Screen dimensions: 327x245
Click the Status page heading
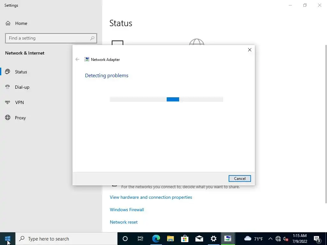(121, 23)
